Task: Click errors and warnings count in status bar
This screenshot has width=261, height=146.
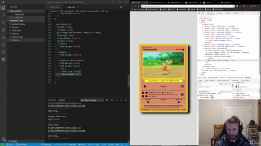Action: pos(10,144)
